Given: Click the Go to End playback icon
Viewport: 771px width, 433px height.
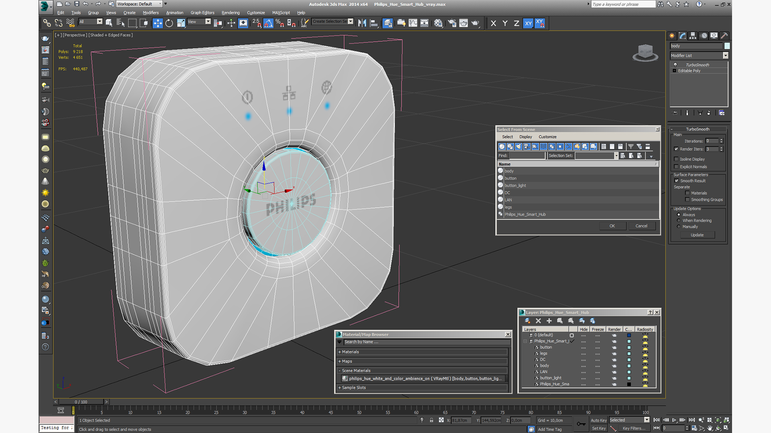Looking at the screenshot, I should pos(692,420).
